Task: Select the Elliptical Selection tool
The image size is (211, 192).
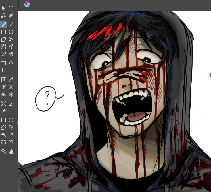Action: coord(11,120)
